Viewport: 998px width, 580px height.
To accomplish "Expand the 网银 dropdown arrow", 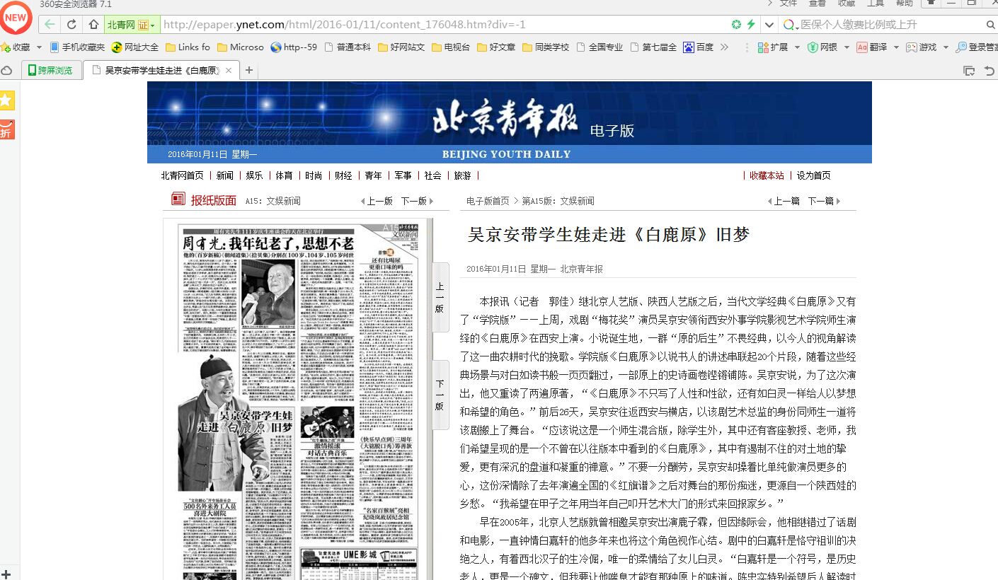I will (x=847, y=47).
